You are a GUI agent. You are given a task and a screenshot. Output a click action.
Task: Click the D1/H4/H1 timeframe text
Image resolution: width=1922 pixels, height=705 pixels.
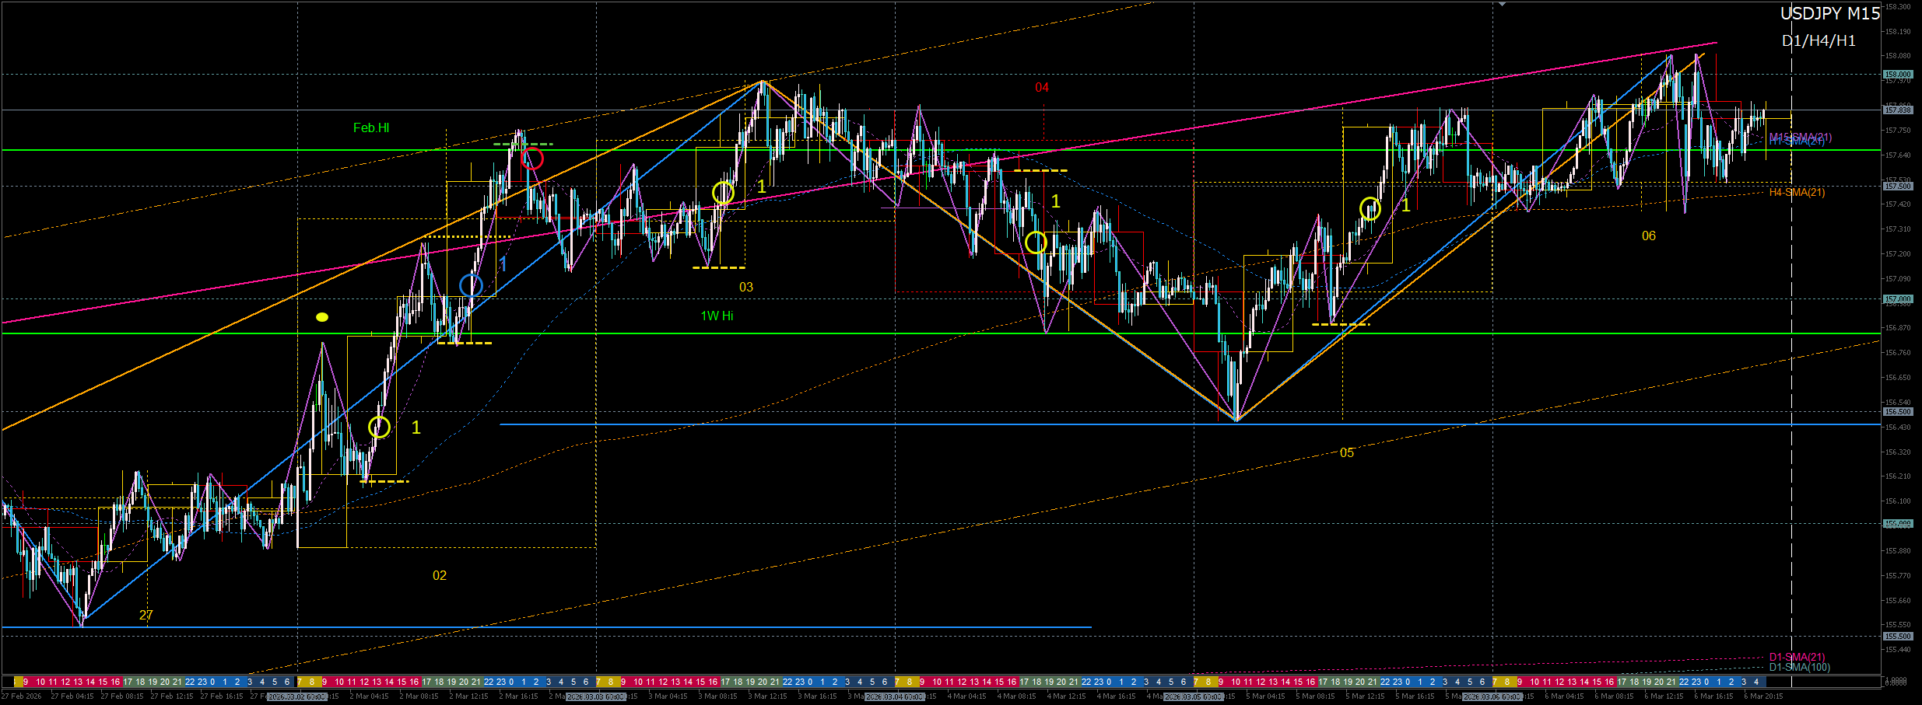pyautogui.click(x=1819, y=41)
